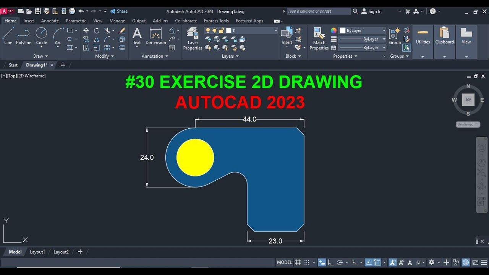Click the Insert block icon

coord(287,36)
